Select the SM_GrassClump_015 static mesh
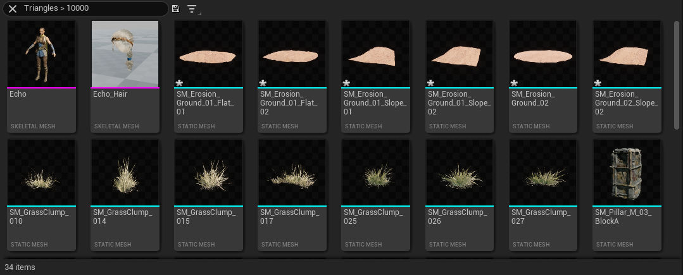 208,195
